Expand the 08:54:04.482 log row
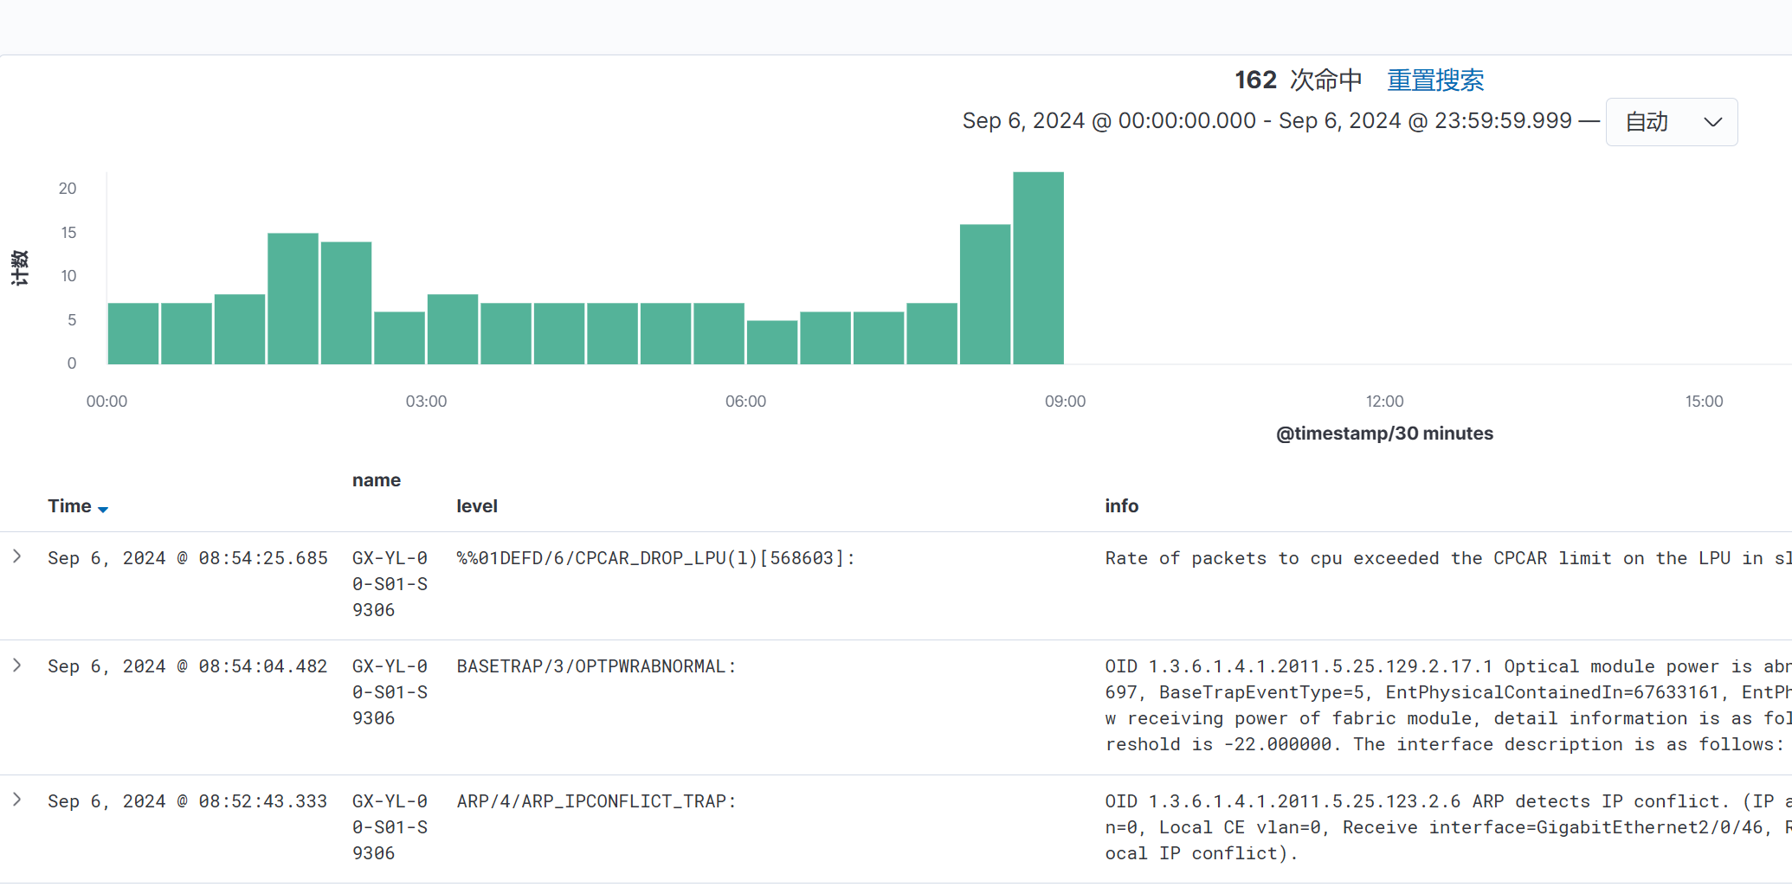1792x887 pixels. pos(17,665)
